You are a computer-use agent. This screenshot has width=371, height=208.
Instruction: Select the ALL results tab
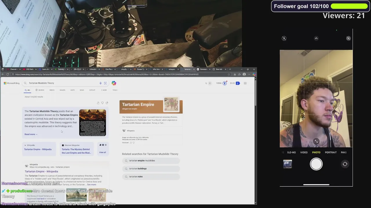pos(28,90)
